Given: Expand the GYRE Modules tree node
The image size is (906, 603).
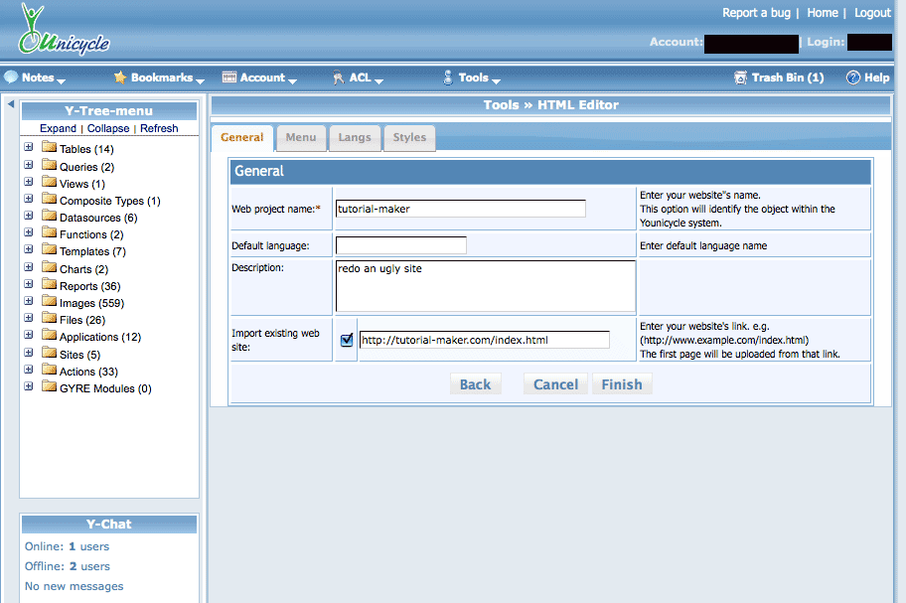Looking at the screenshot, I should pos(29,387).
